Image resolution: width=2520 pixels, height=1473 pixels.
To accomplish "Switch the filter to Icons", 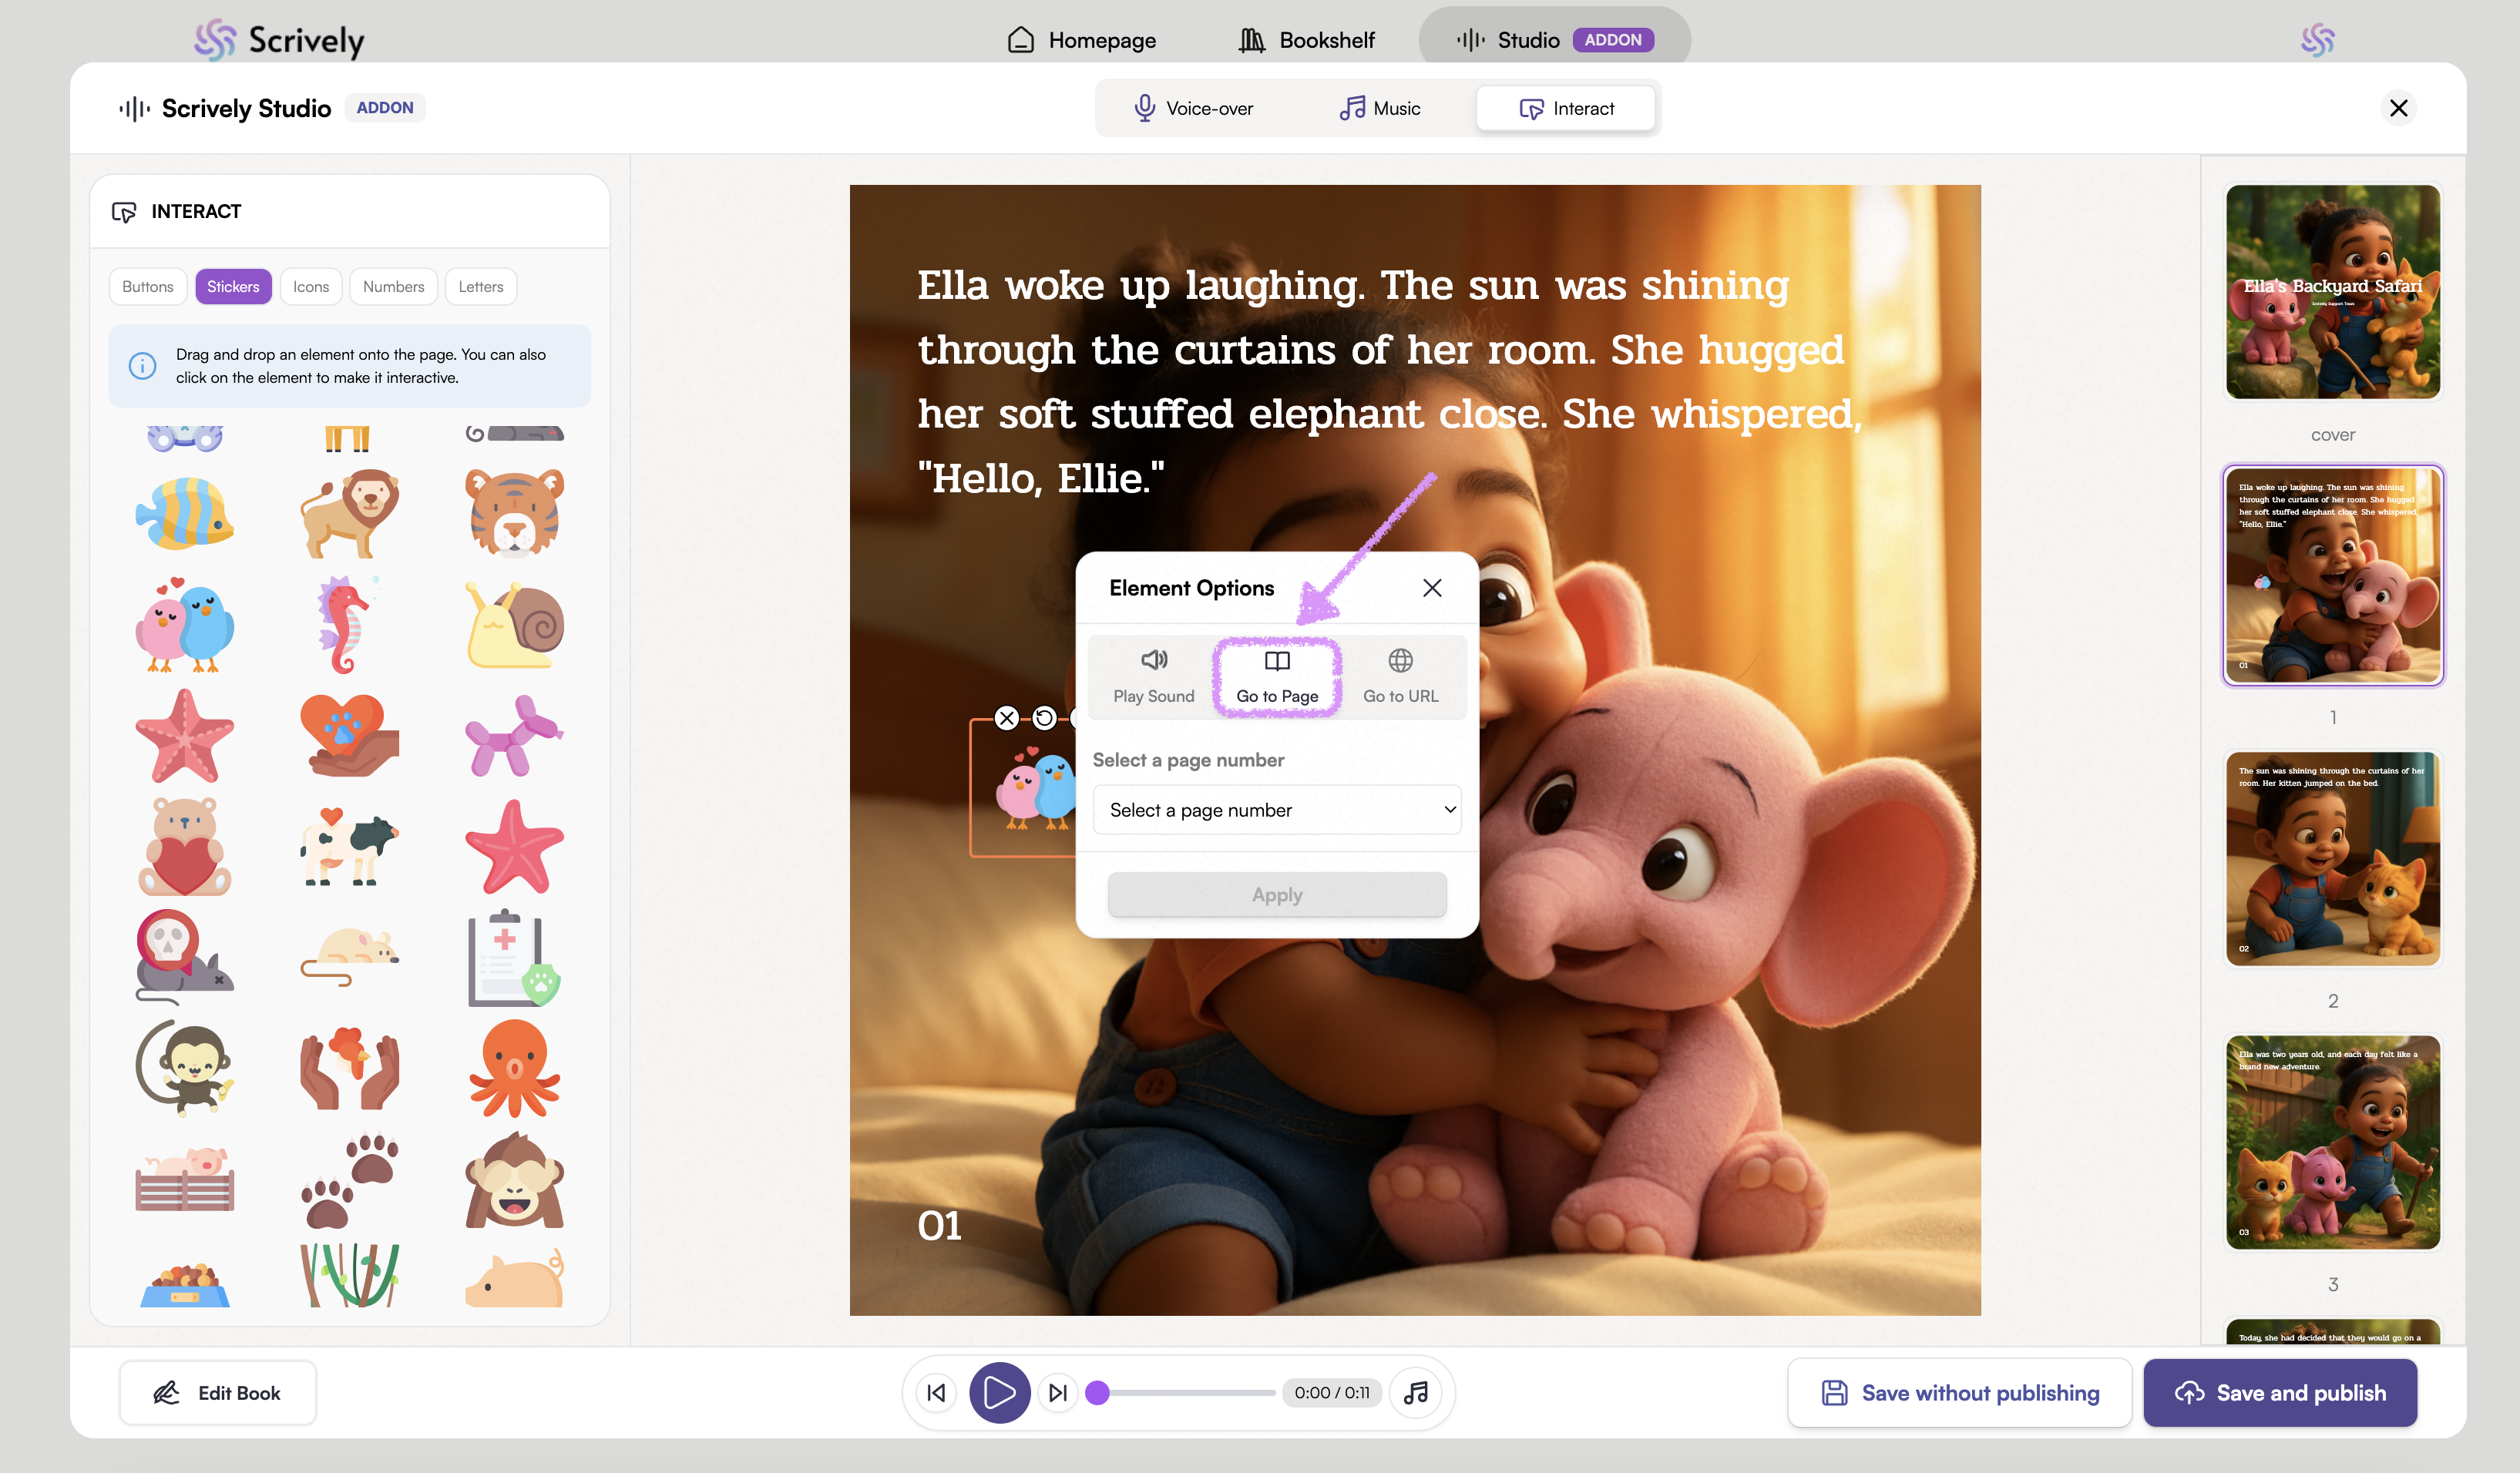I will click(310, 286).
